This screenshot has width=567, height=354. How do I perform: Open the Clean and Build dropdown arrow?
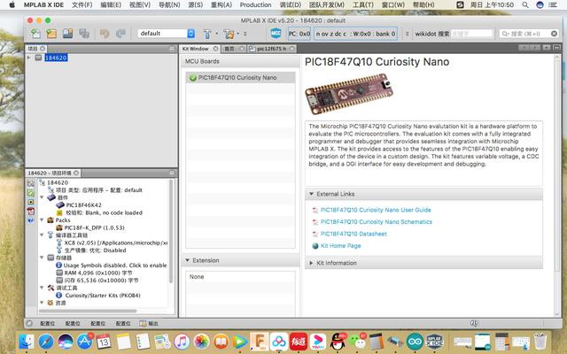(238, 34)
